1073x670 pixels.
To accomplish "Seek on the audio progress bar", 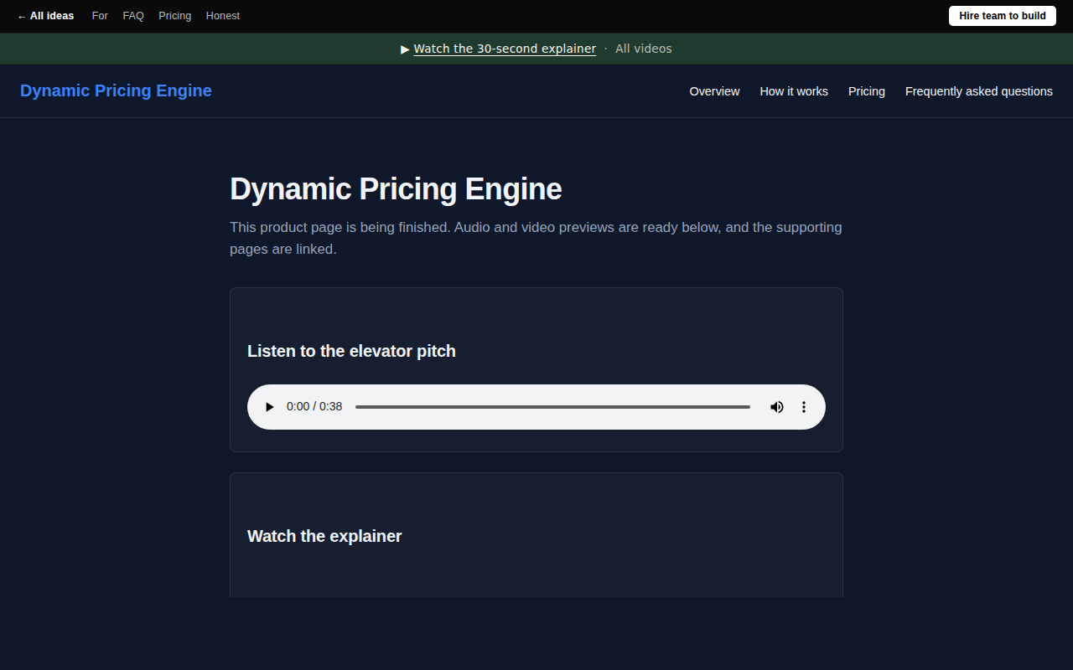I will click(x=552, y=407).
